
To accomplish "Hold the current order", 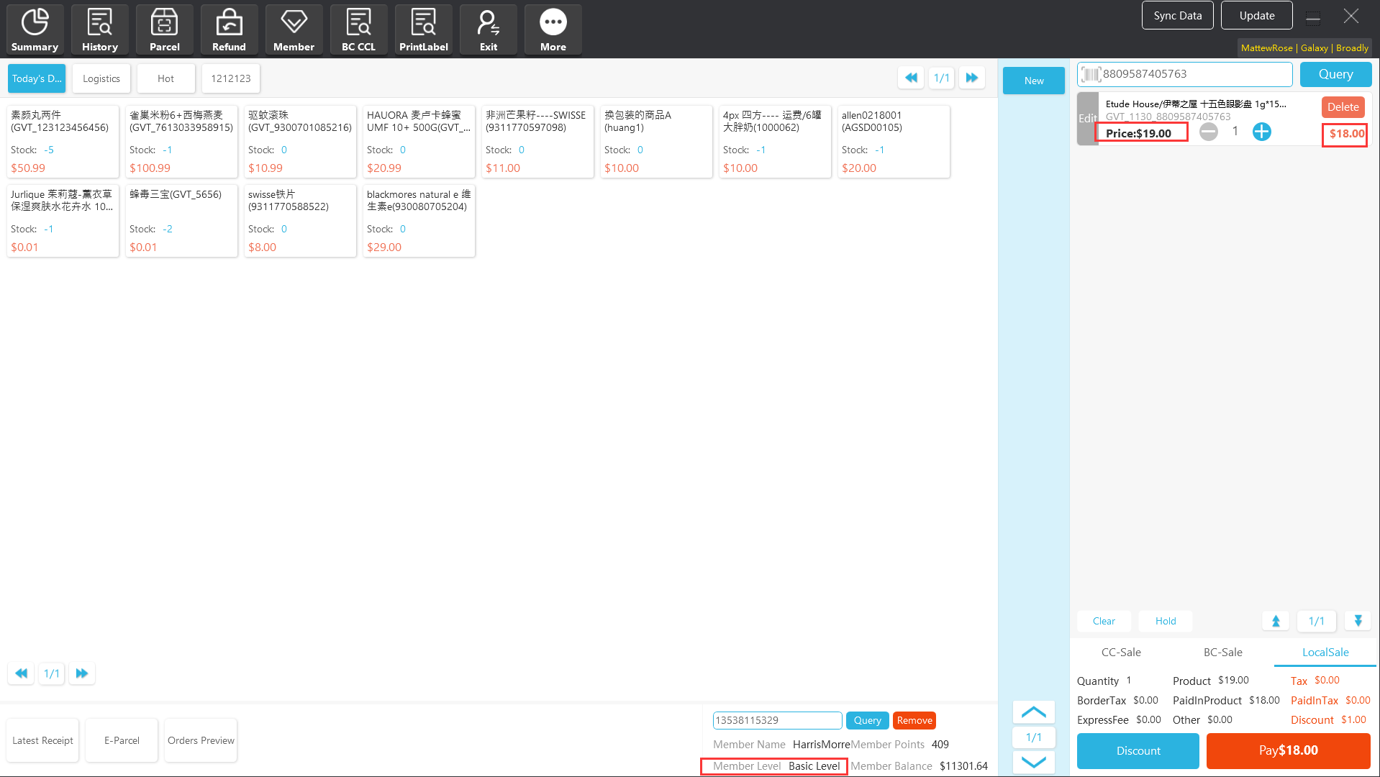I will coord(1166,621).
